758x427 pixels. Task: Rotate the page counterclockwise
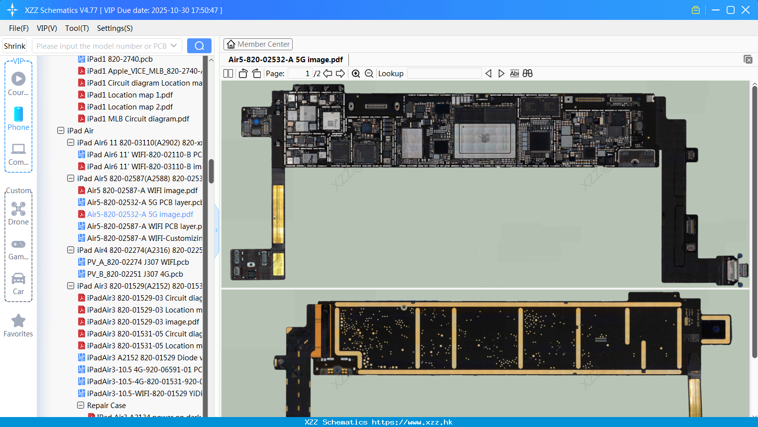[x=243, y=73]
